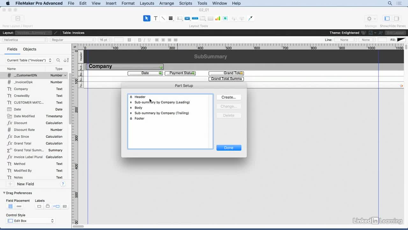
Task: Search fields with the magnifier icon
Action: pyautogui.click(x=58, y=60)
